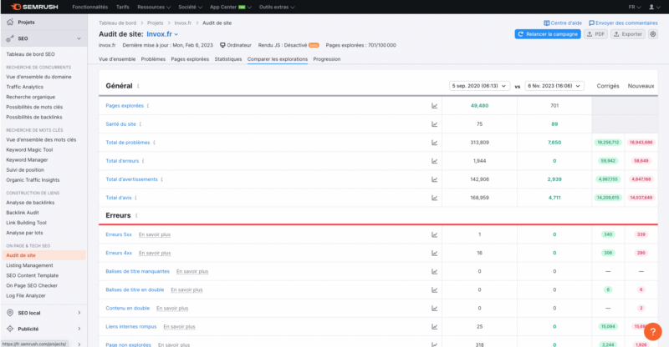The image size is (669, 347).
Task: Select Comparer les explorations tab
Action: [278, 59]
